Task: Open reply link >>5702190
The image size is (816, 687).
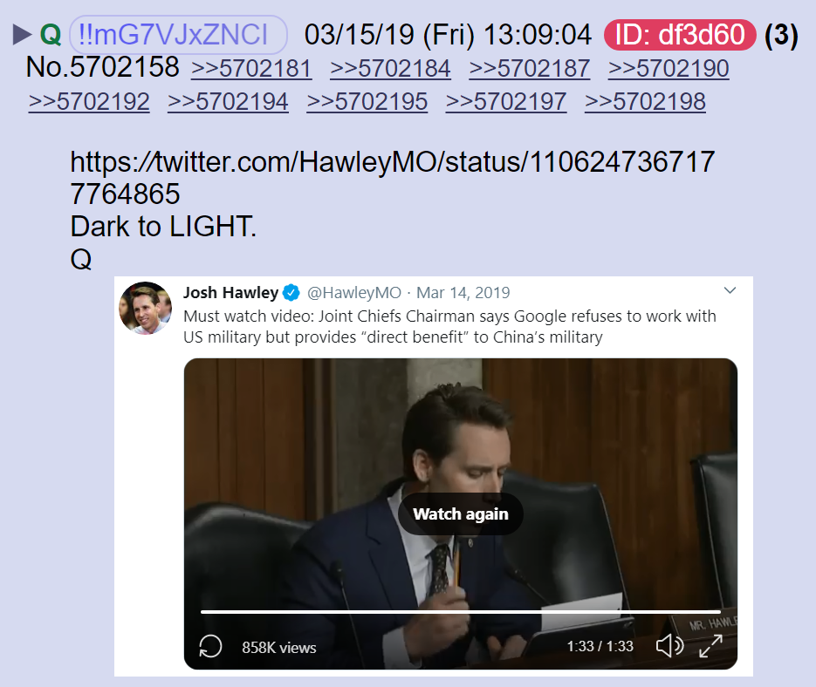Action: 669,69
